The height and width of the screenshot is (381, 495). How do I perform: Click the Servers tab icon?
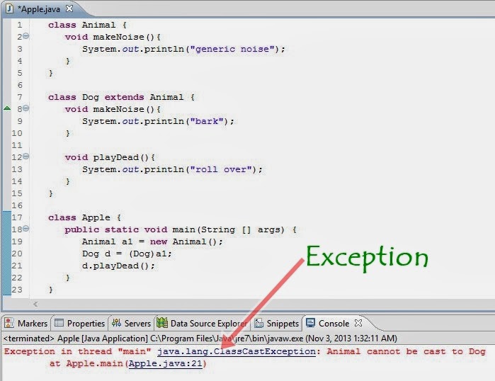(116, 323)
